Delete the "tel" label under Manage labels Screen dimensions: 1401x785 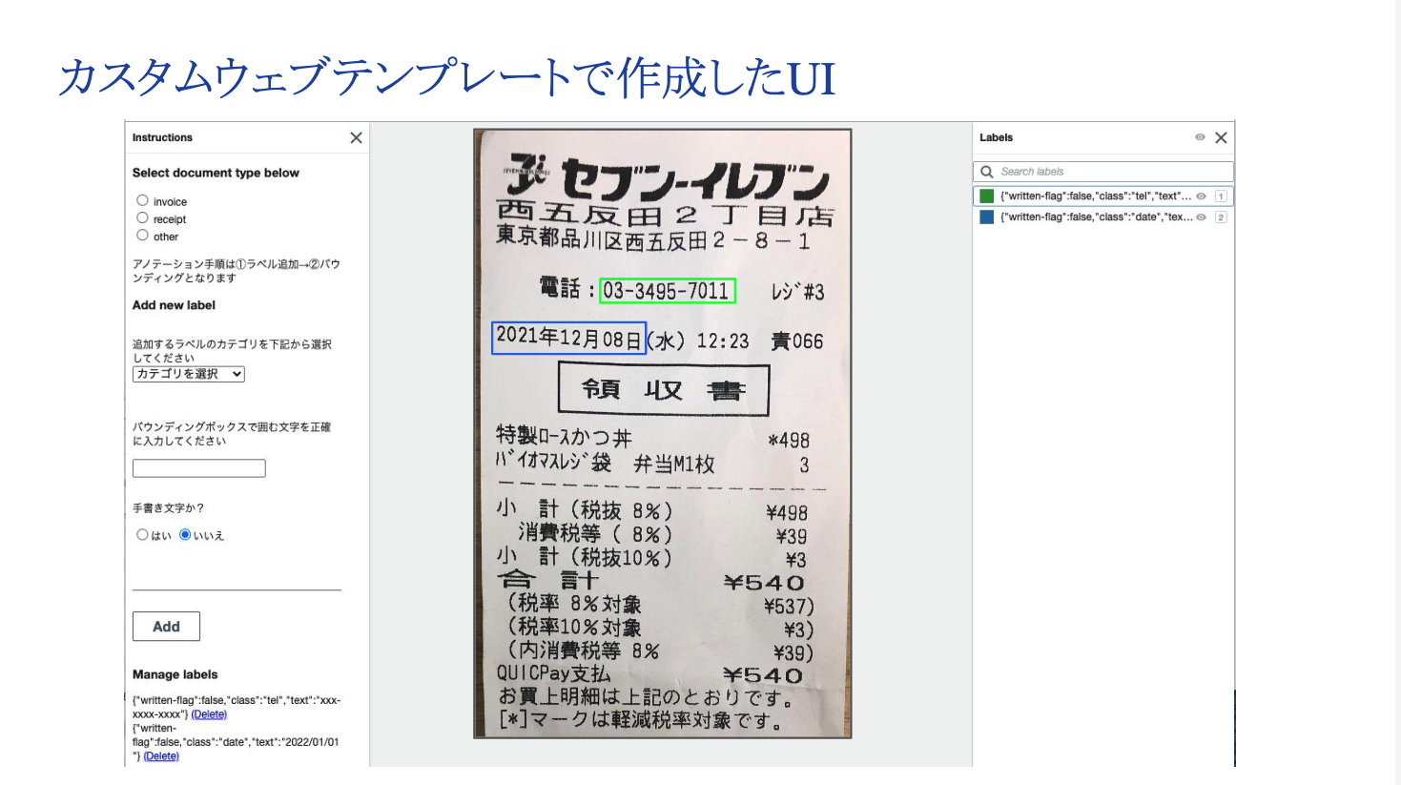click(209, 714)
